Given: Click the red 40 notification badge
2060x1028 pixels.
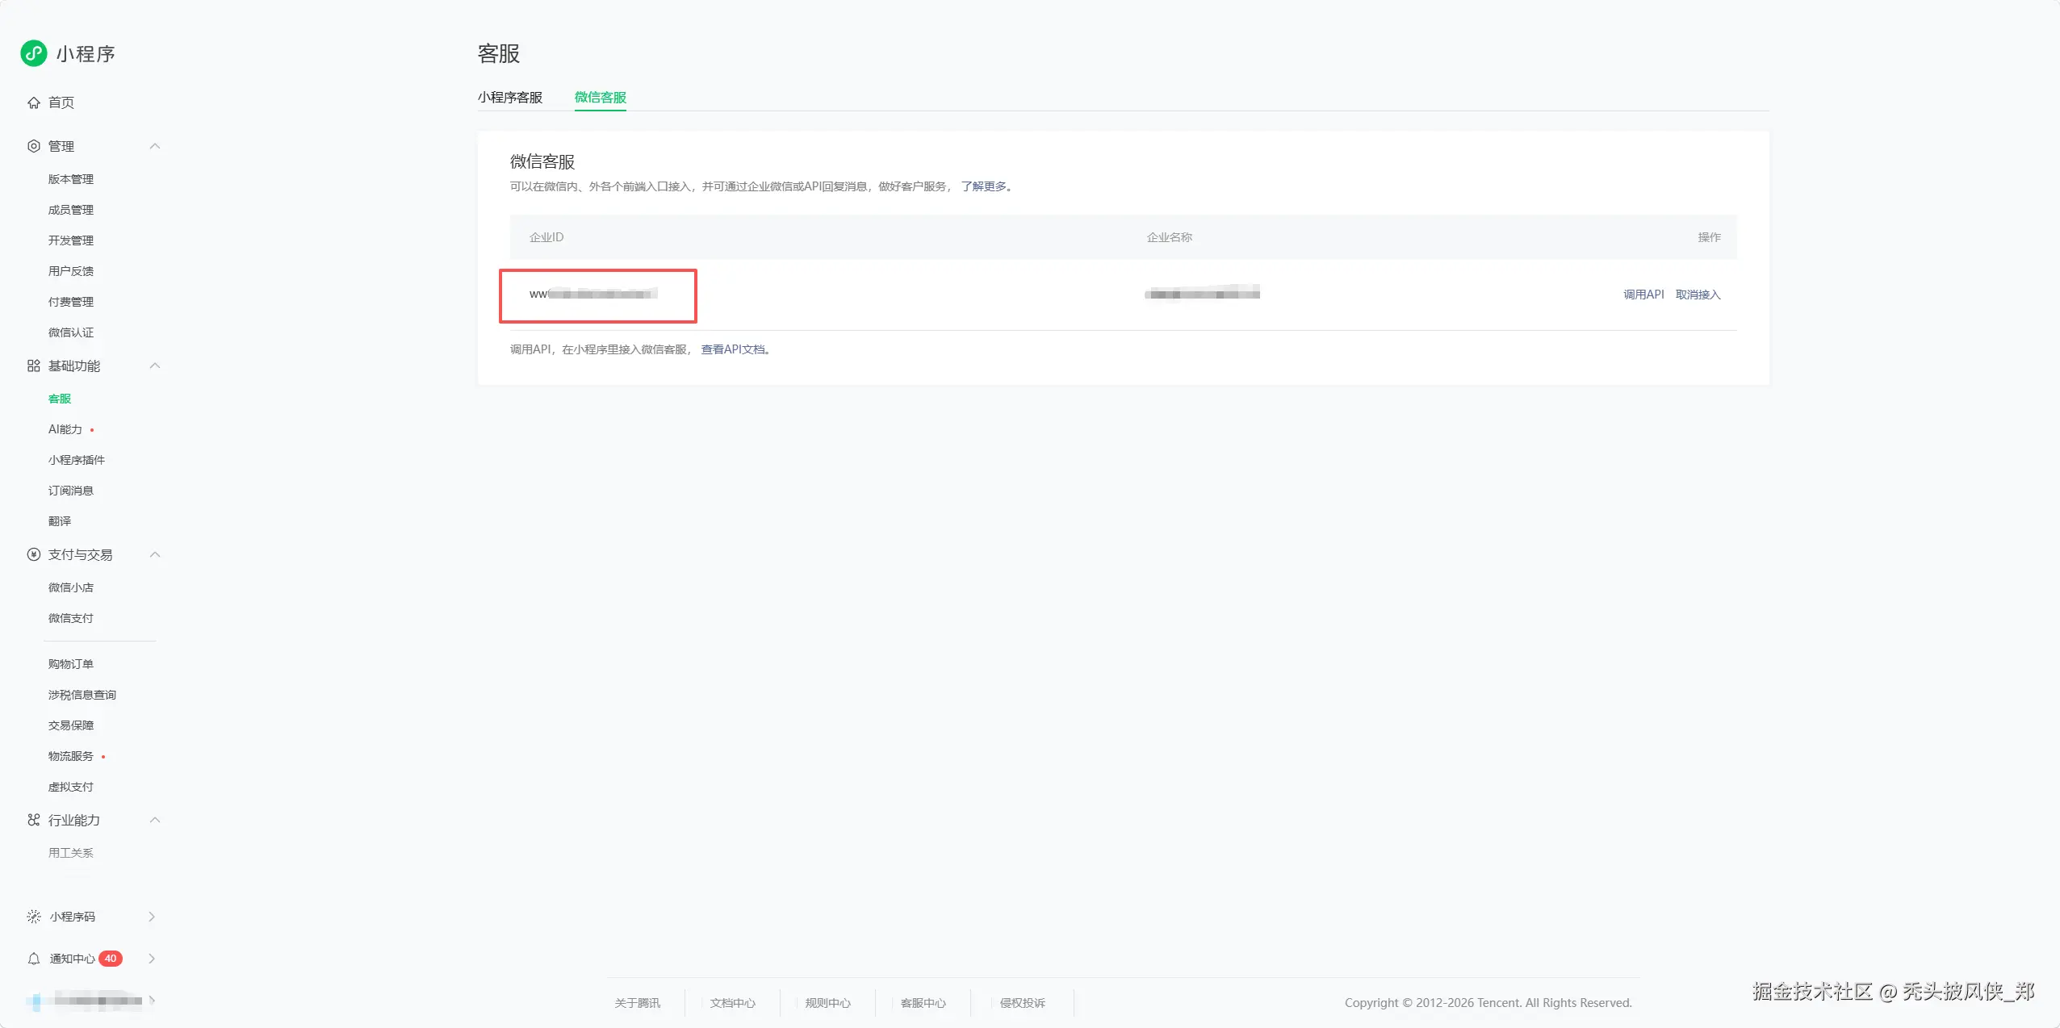Looking at the screenshot, I should [111, 959].
